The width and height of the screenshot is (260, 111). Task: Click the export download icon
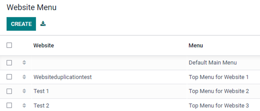tap(43, 24)
